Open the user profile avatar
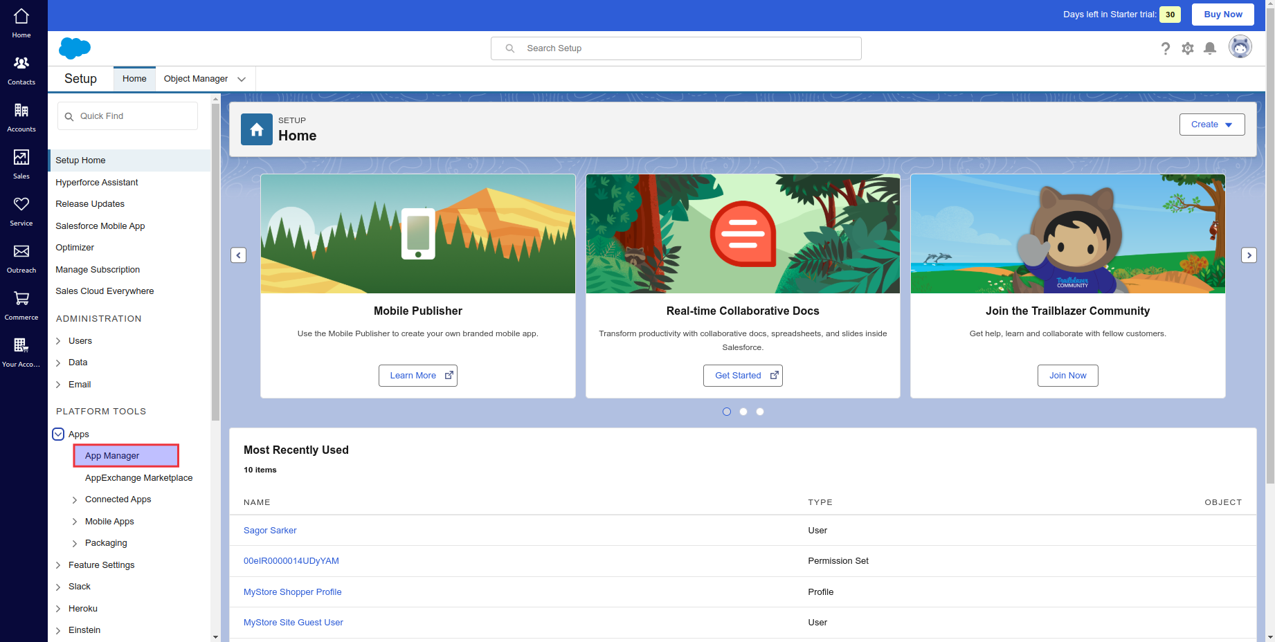 [1240, 47]
